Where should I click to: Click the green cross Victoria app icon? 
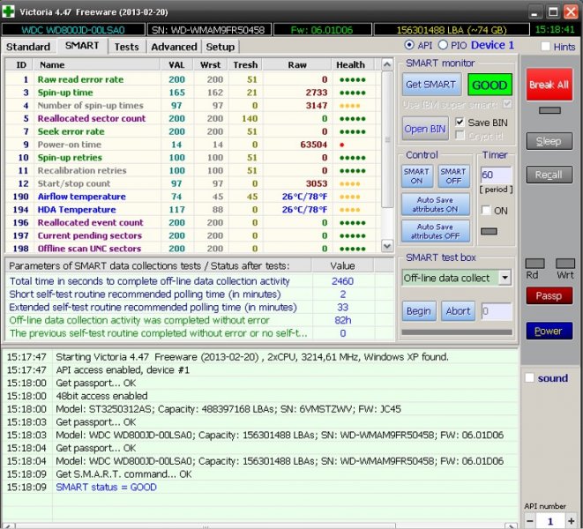(x=8, y=11)
